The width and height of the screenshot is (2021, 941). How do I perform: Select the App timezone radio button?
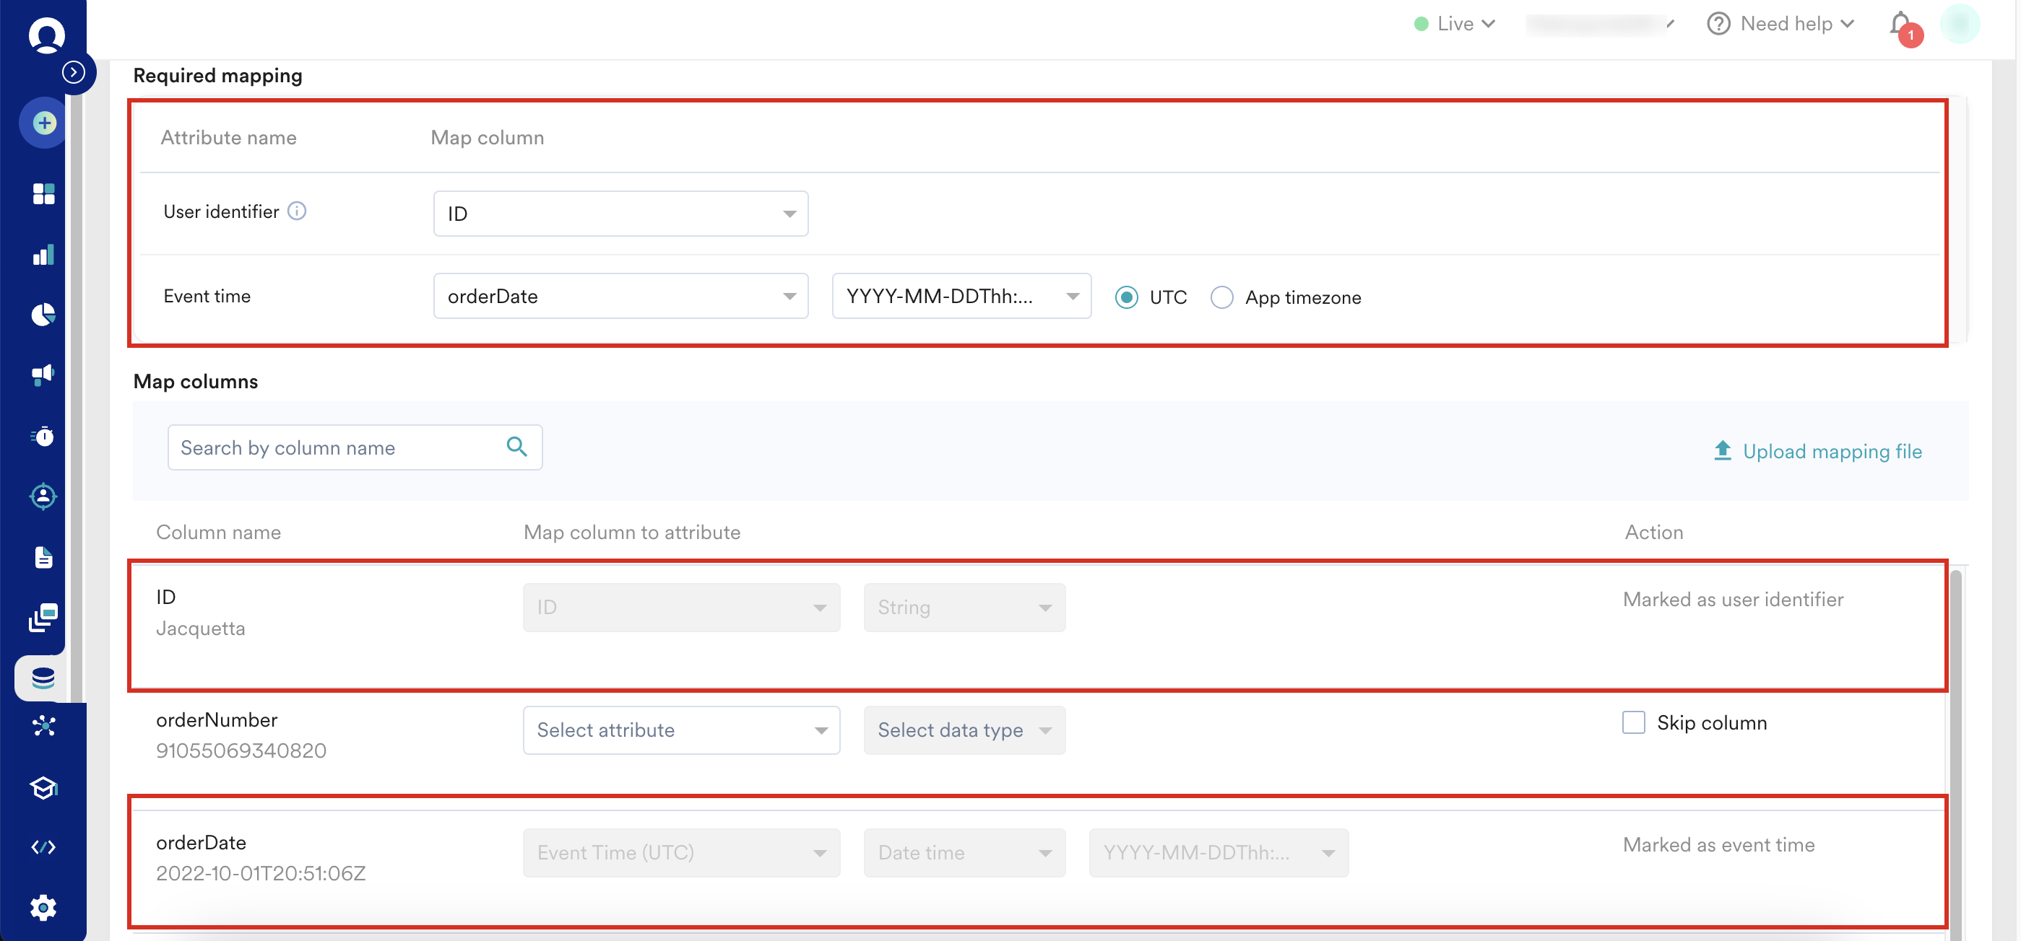click(x=1221, y=297)
